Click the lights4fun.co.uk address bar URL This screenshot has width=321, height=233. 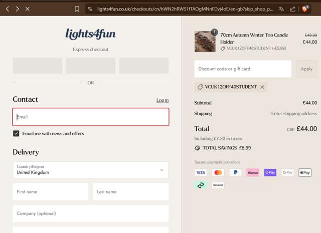(185, 9)
